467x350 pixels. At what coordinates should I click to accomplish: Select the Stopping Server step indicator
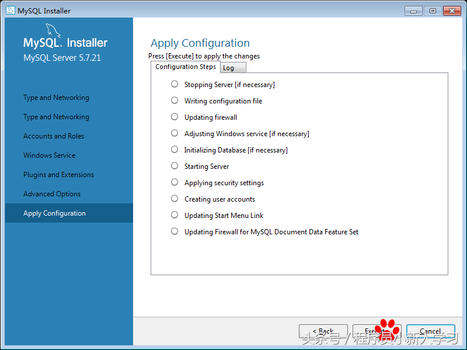(175, 84)
